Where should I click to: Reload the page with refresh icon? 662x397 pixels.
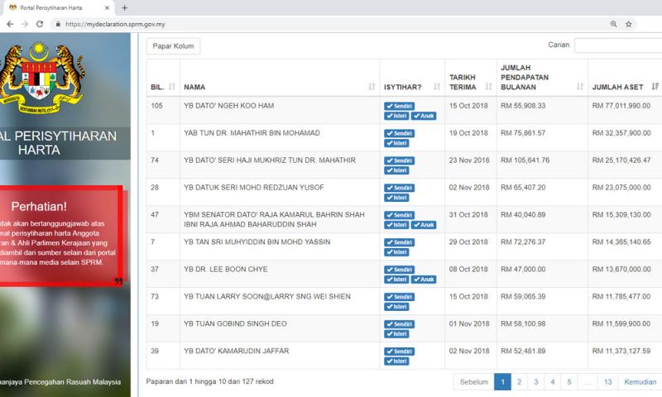point(41,24)
